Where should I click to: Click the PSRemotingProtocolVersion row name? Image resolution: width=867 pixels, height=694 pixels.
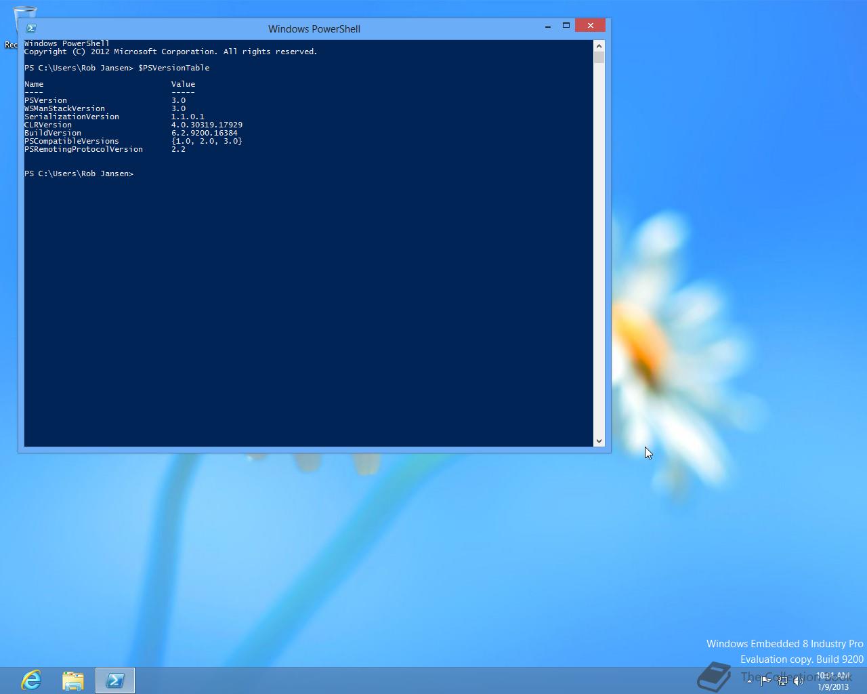tap(83, 149)
